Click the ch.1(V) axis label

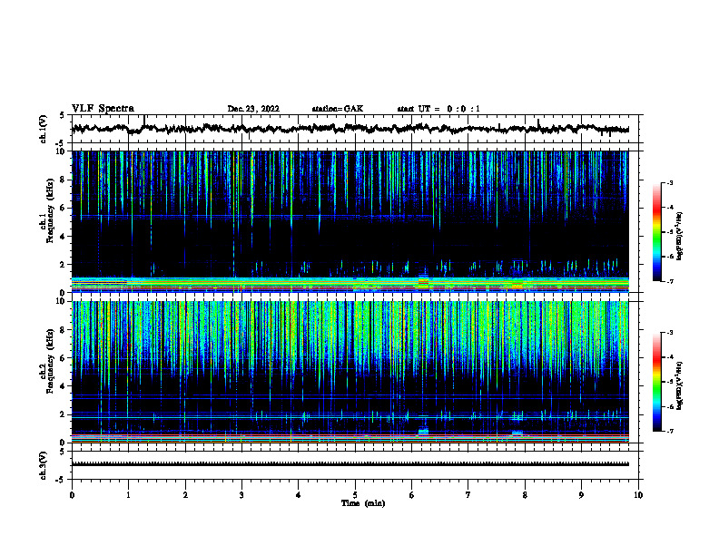44,129
